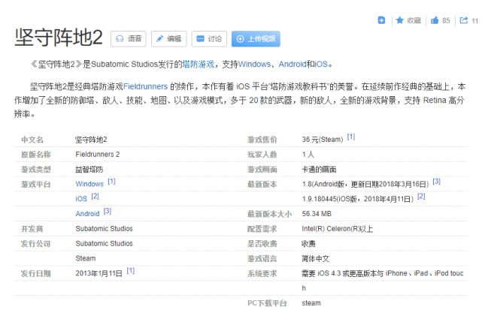Open the Fieldrunners link in description
This screenshot has height=310, width=482.
(145, 86)
